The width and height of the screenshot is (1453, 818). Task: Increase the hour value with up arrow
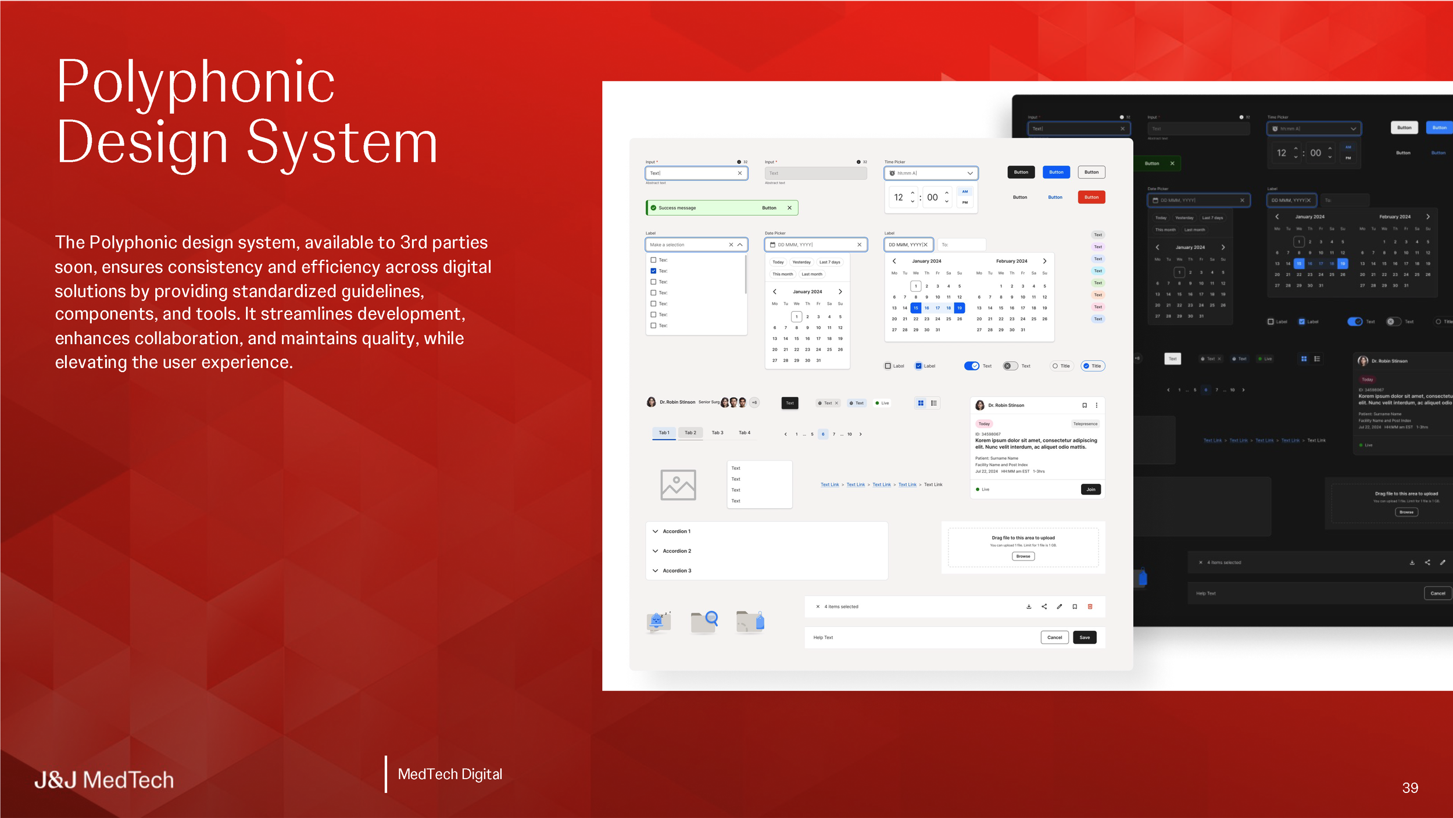coord(912,192)
